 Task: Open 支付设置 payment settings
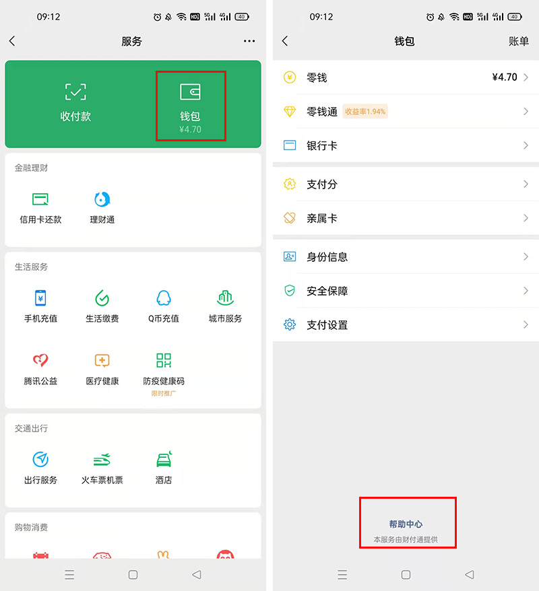click(404, 324)
